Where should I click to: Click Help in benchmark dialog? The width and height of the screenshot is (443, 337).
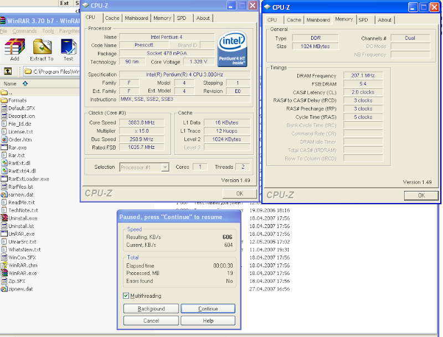click(208, 320)
